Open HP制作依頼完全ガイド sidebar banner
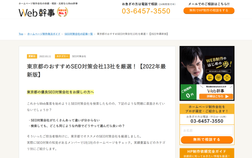 pyautogui.click(x=207, y=153)
